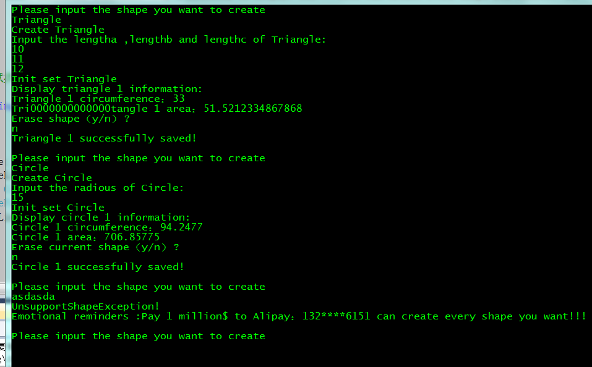592x367 pixels.
Task: Click 'Input the radious of Circle:' prompt
Action: [x=97, y=187]
